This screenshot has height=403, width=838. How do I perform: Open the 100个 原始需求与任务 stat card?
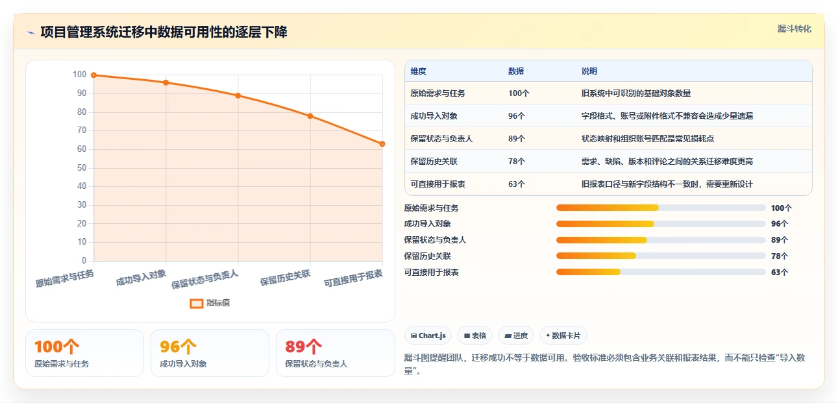click(x=84, y=353)
